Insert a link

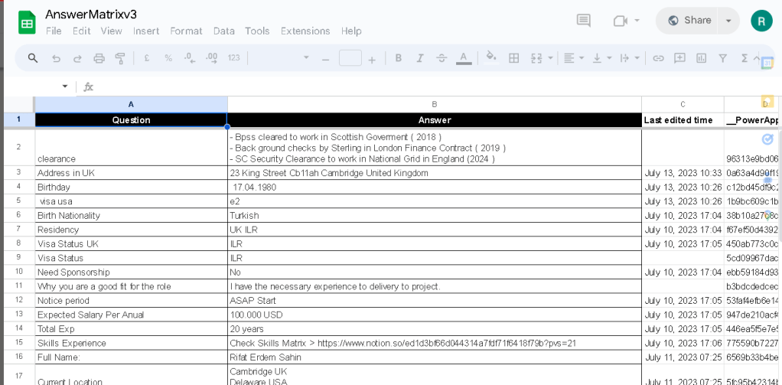(658, 58)
